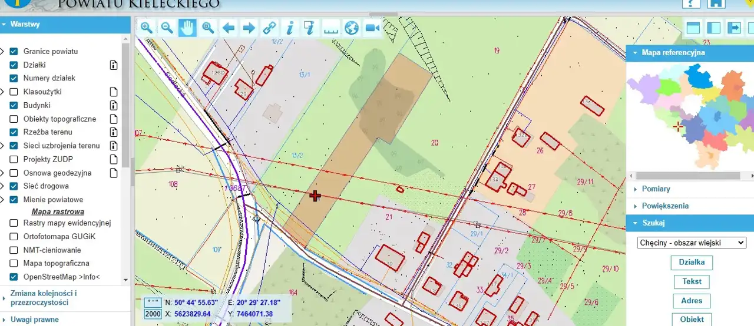This screenshot has width=754, height=326.
Task: Uncheck the Budynki layer checkbox
Action: click(14, 106)
